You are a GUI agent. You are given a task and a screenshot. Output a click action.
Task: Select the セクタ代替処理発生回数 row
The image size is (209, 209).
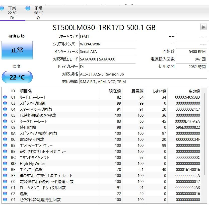click(102, 199)
